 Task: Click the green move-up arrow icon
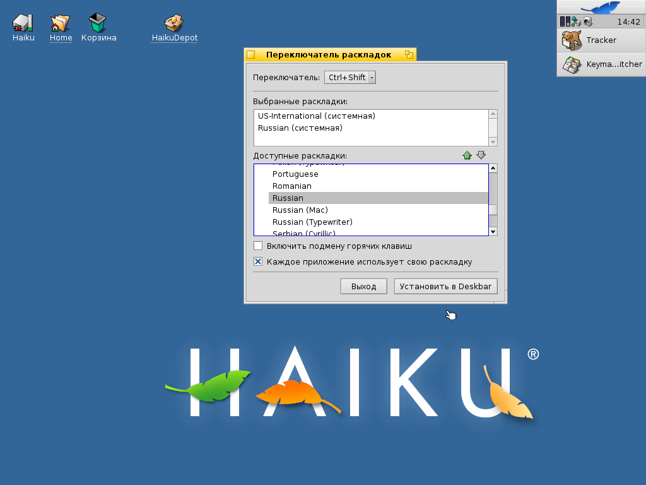pyautogui.click(x=467, y=155)
